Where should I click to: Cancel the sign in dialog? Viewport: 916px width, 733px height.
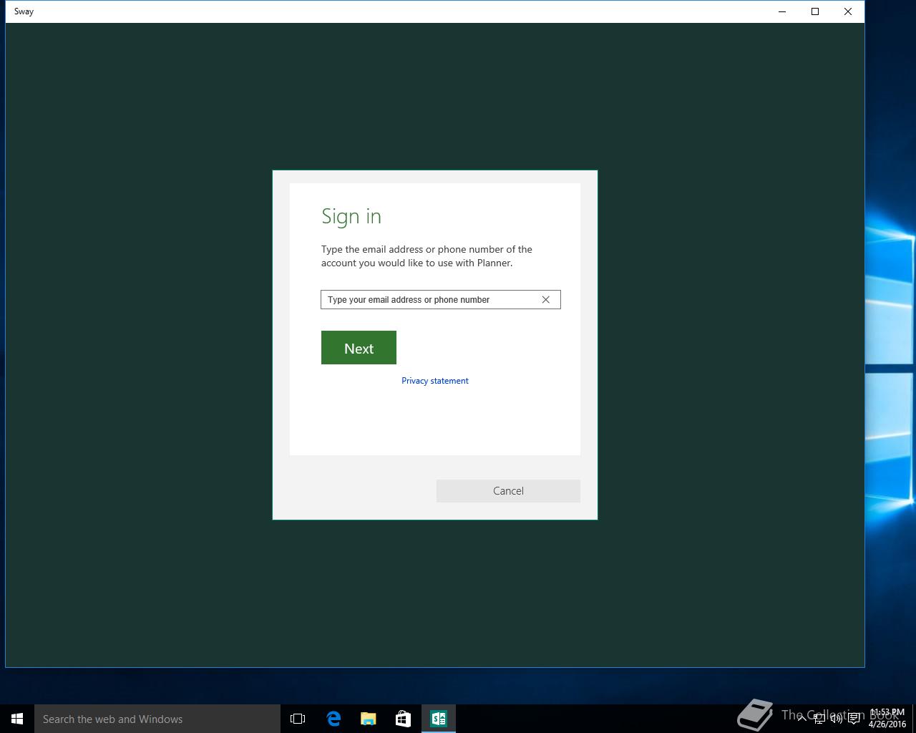click(x=508, y=491)
